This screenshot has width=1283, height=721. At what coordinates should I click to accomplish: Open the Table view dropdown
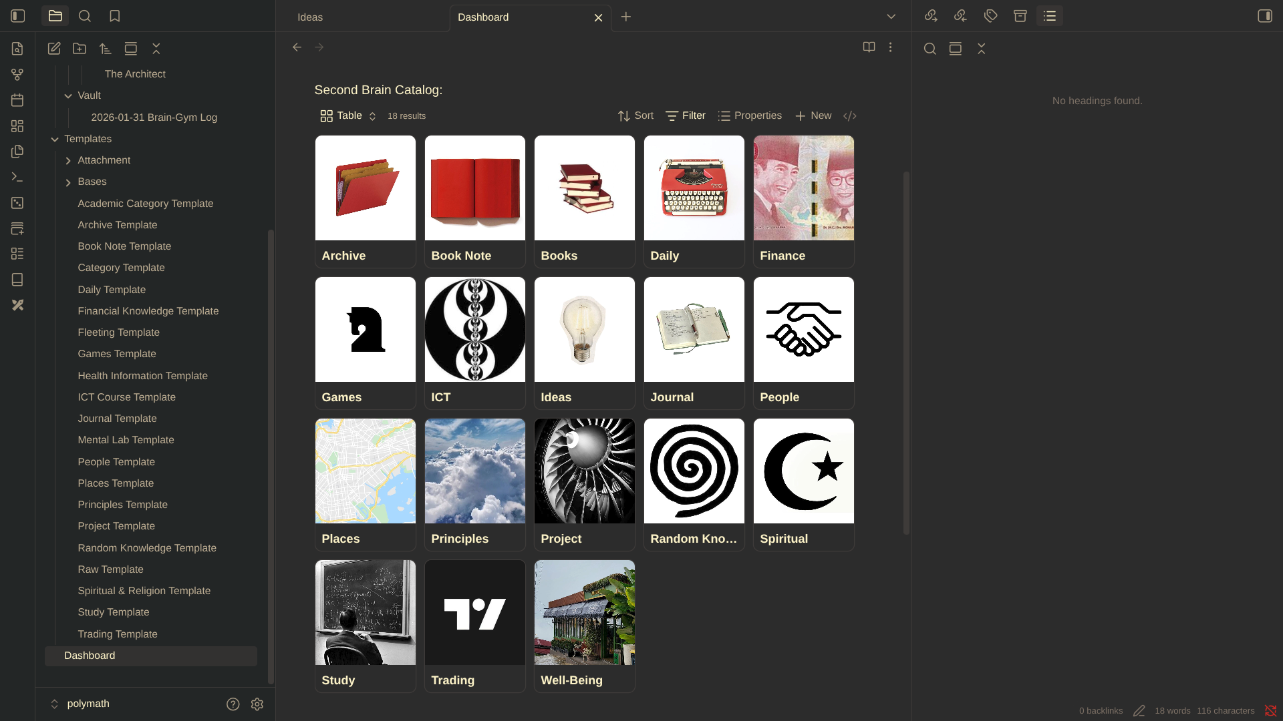pos(348,116)
